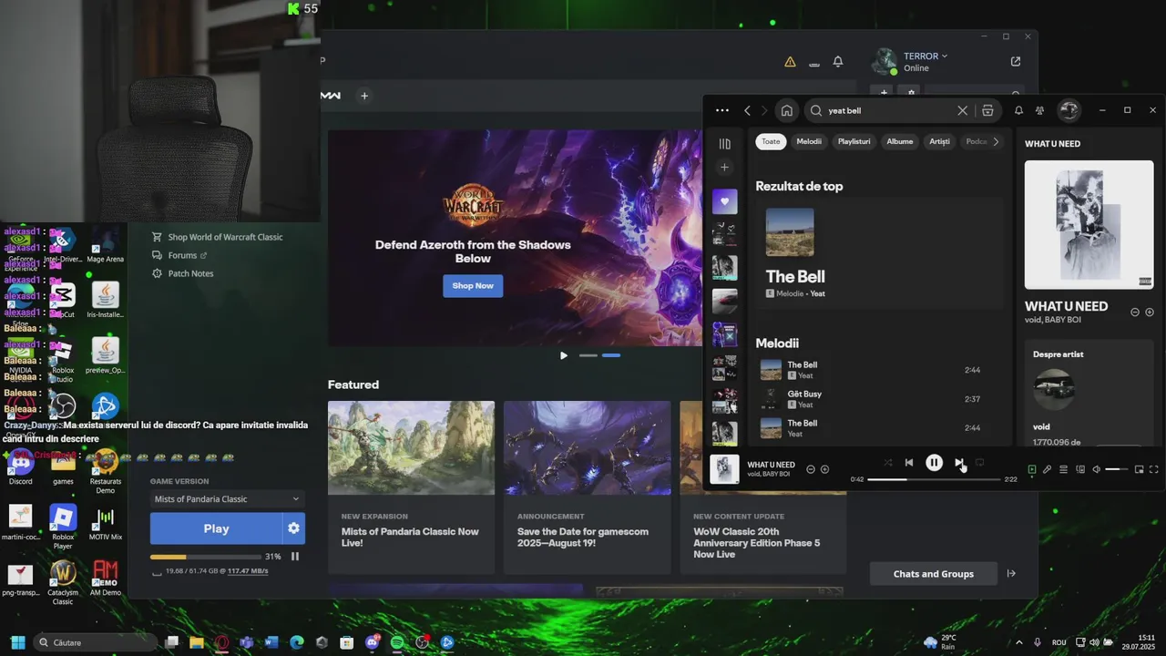This screenshot has height=656, width=1166.
Task: Play Gët Busy song row
Action: [x=878, y=399]
